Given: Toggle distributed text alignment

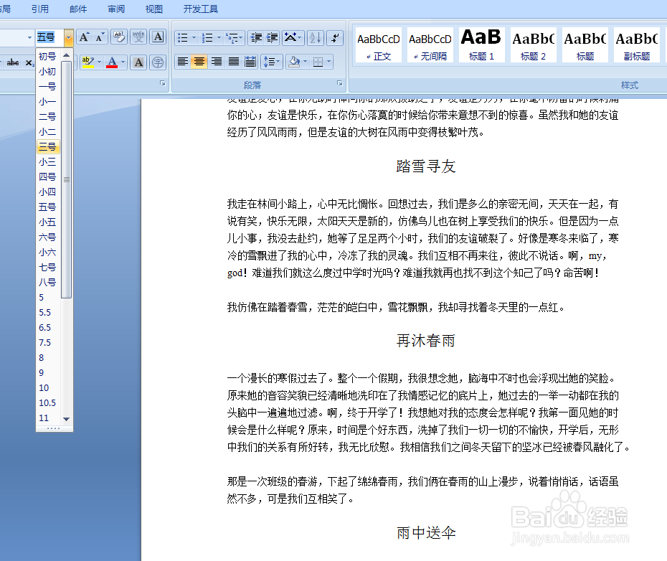Looking at the screenshot, I should [x=250, y=62].
